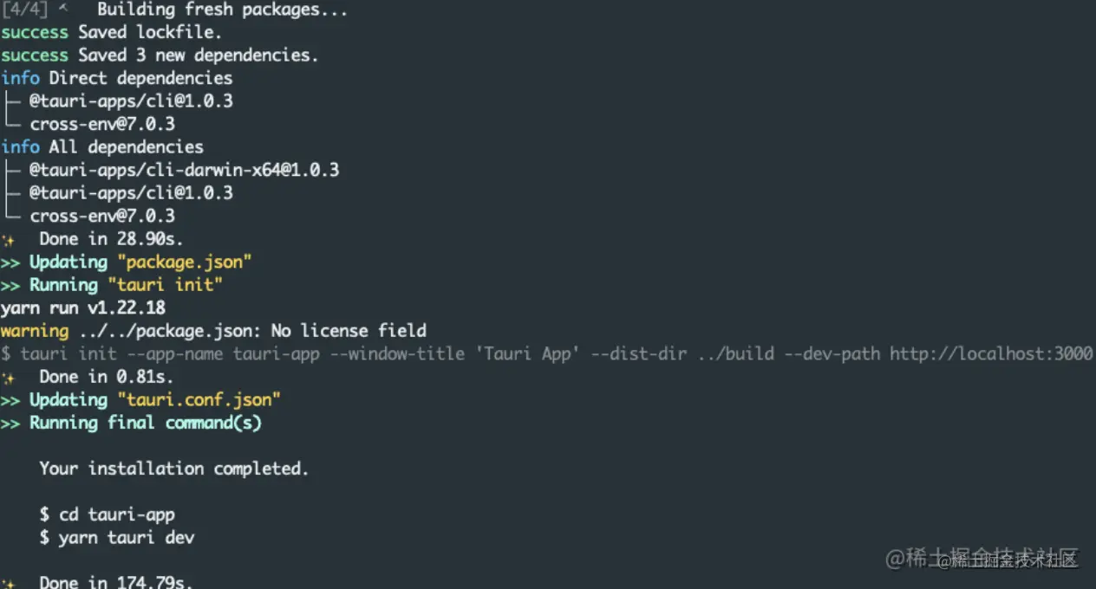Click the @tauri-apps/cli-darwin-x64@1.0.3 entry
The height and width of the screenshot is (589, 1096).
click(x=184, y=170)
